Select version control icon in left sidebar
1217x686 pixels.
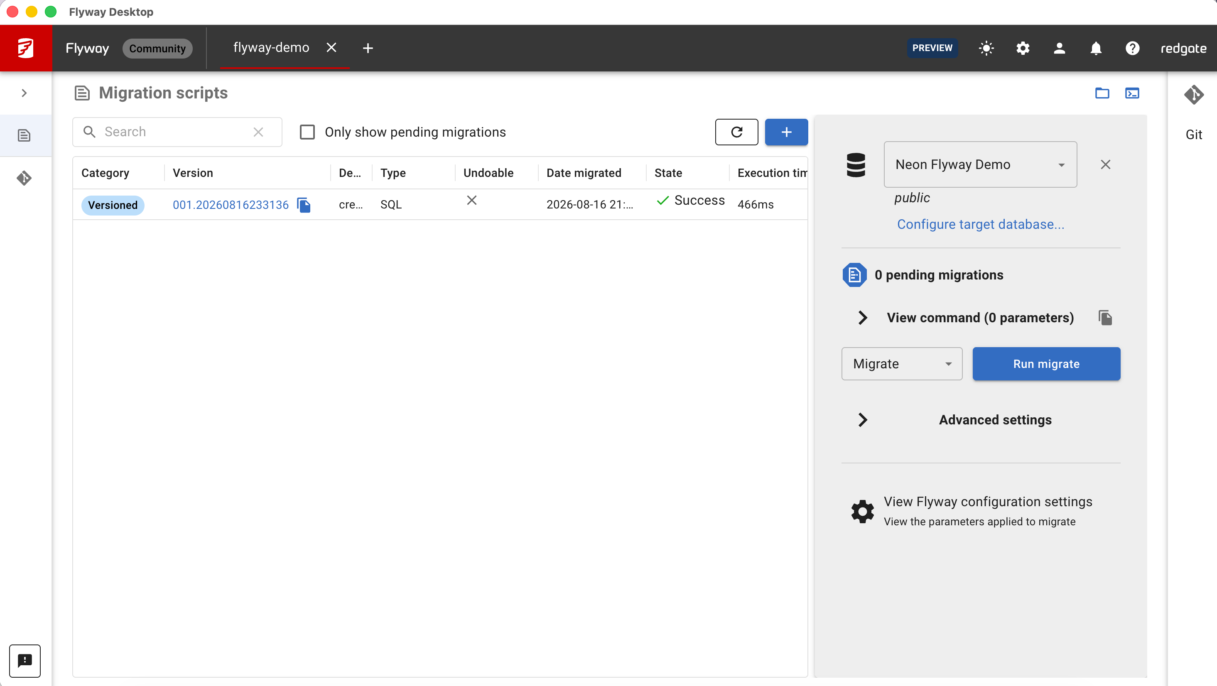[x=24, y=178]
